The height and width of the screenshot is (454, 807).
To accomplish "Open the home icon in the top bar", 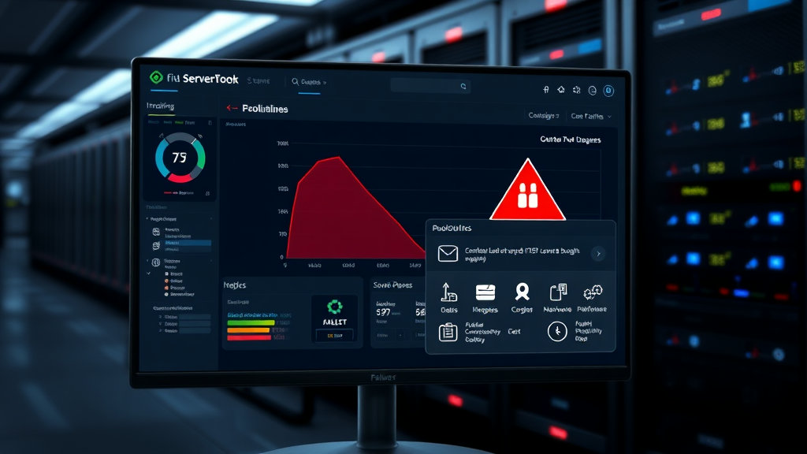I will (x=561, y=90).
